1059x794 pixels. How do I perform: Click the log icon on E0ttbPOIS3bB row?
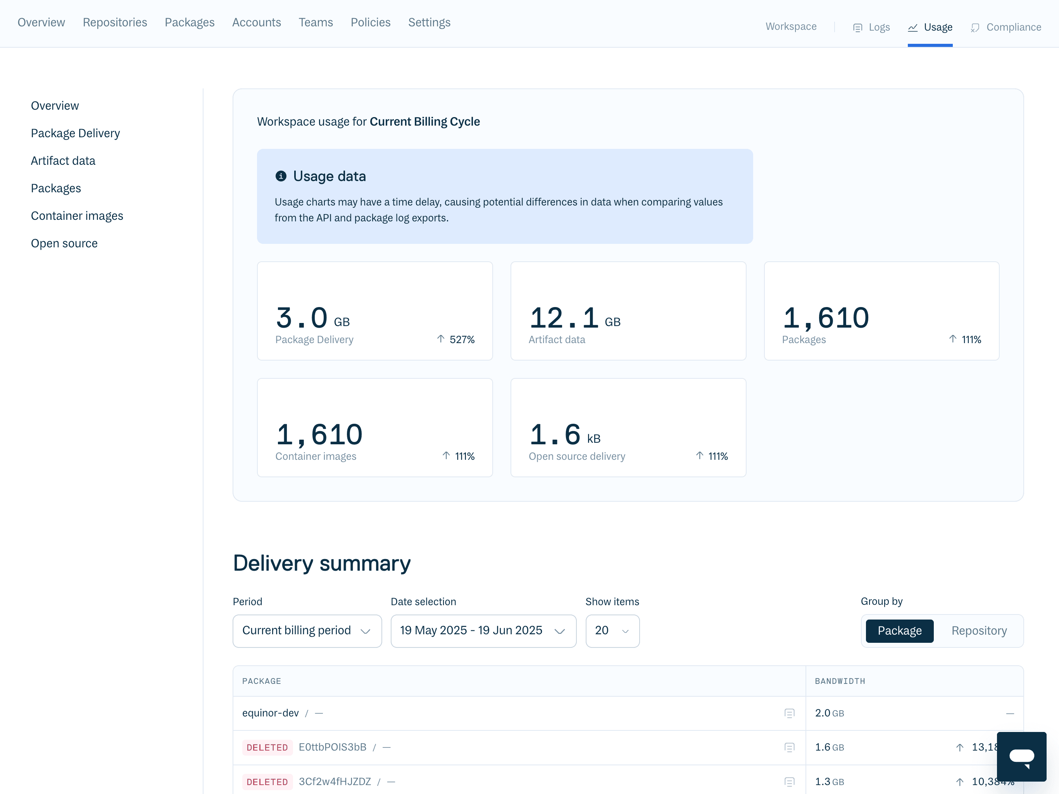click(790, 747)
